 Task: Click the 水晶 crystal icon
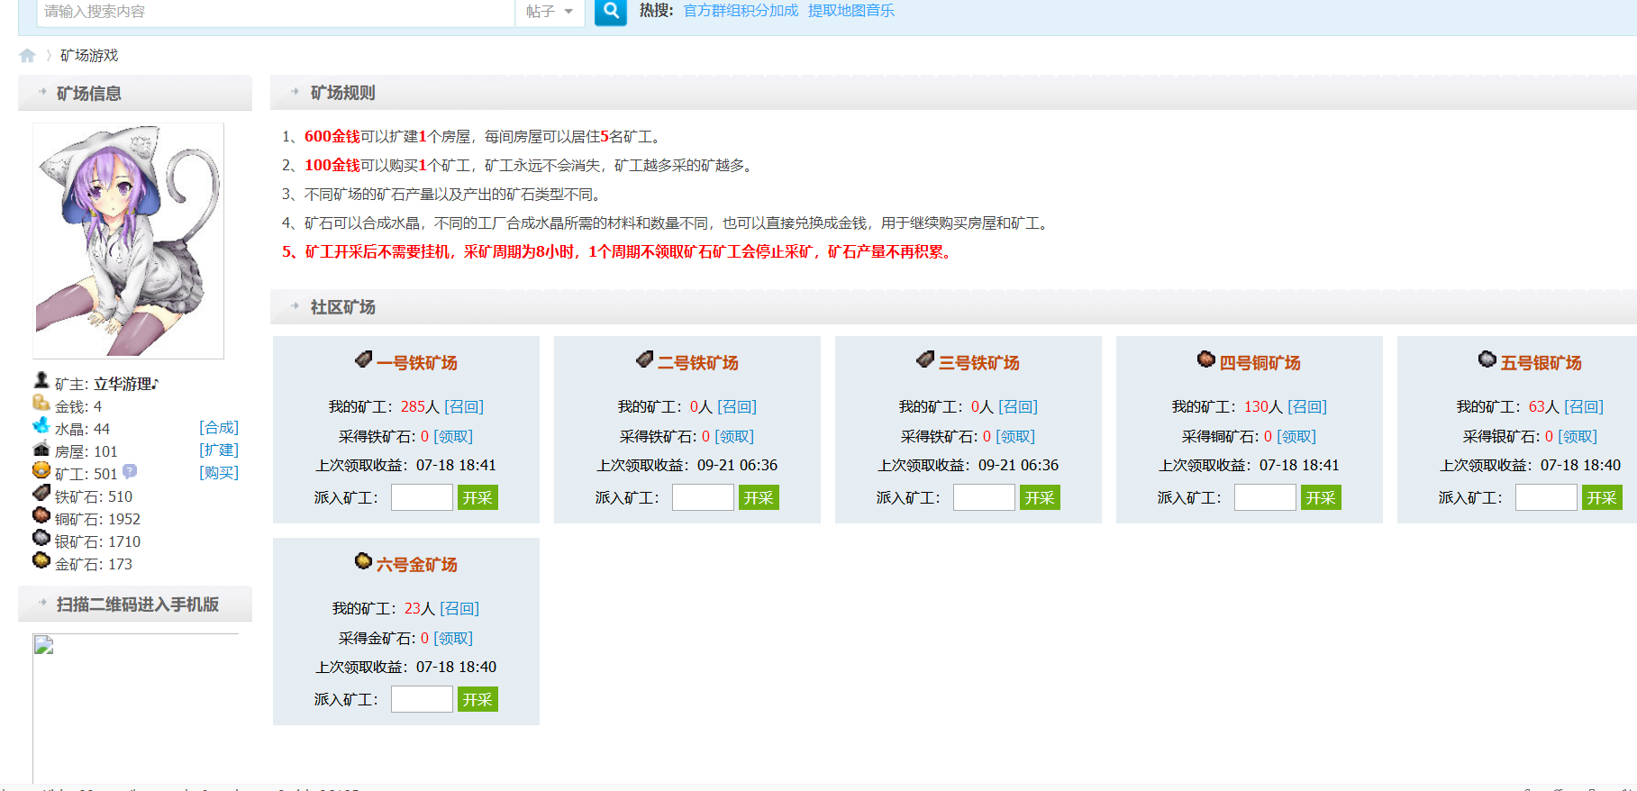click(x=41, y=425)
